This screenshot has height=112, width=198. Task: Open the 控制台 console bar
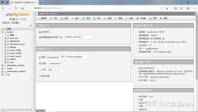tap(41, 111)
